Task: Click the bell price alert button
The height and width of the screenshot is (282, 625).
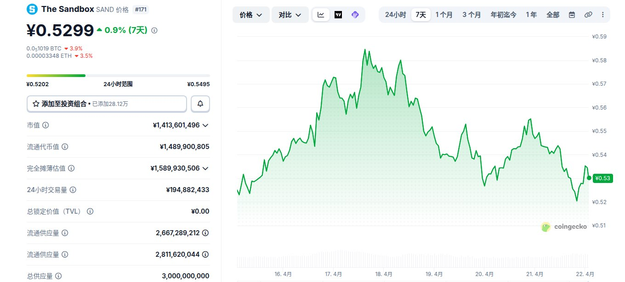Action: pyautogui.click(x=200, y=104)
